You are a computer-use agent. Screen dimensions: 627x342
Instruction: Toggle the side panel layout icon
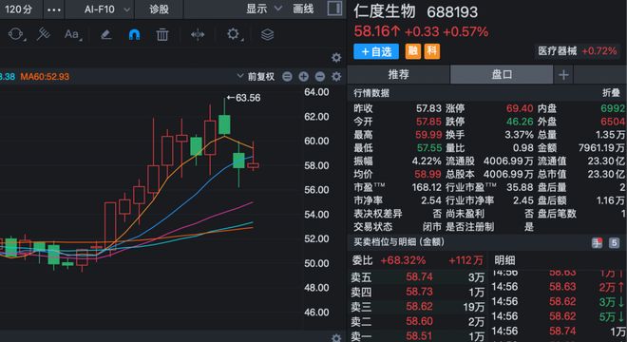click(334, 9)
